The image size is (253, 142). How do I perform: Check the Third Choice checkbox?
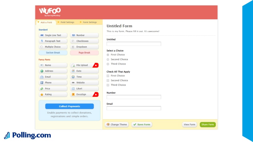(x=108, y=85)
